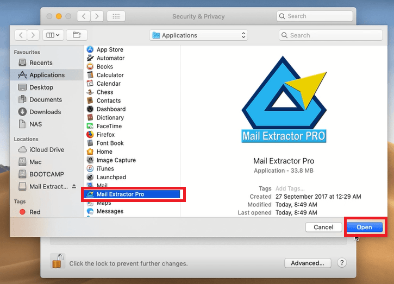Open Downloads in the sidebar

47,112
